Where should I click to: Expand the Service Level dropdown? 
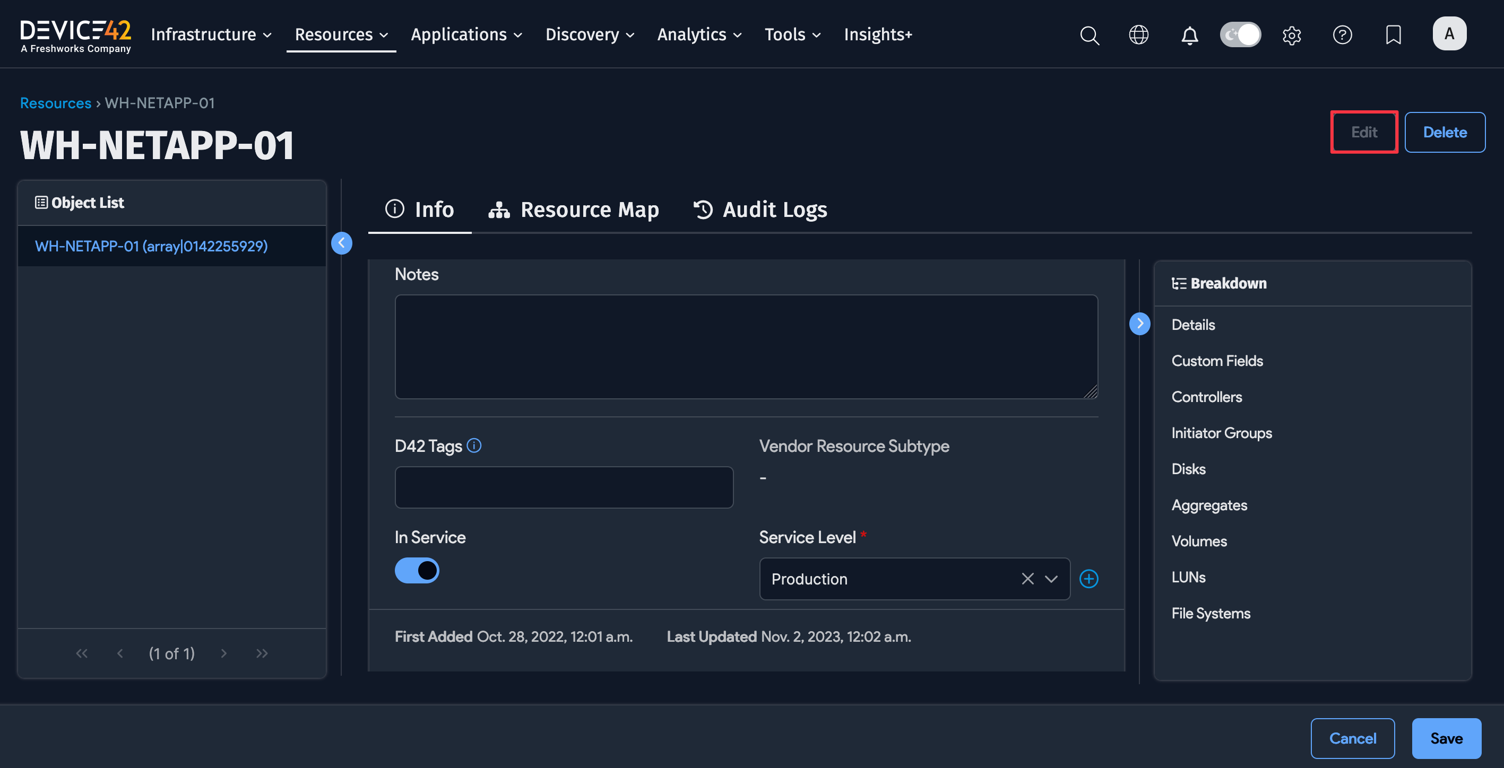(x=1051, y=578)
